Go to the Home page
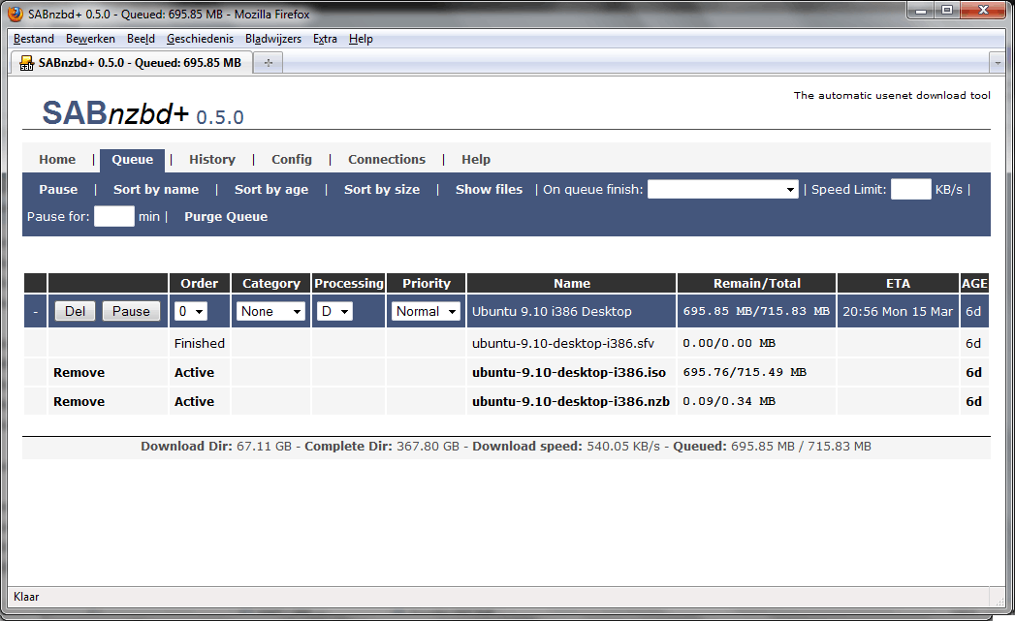The width and height of the screenshot is (1015, 621). [x=57, y=159]
